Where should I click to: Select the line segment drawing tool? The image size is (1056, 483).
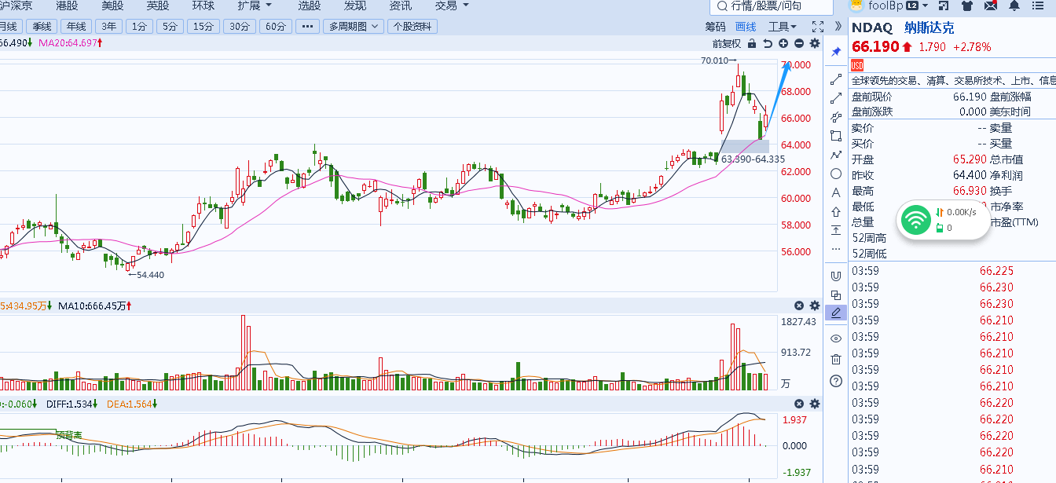point(836,79)
